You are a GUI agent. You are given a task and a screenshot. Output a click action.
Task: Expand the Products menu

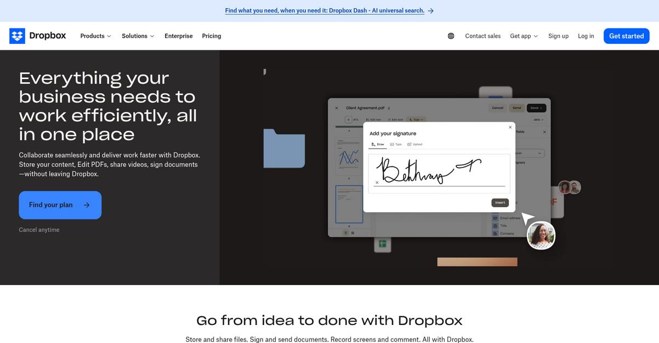[96, 36]
